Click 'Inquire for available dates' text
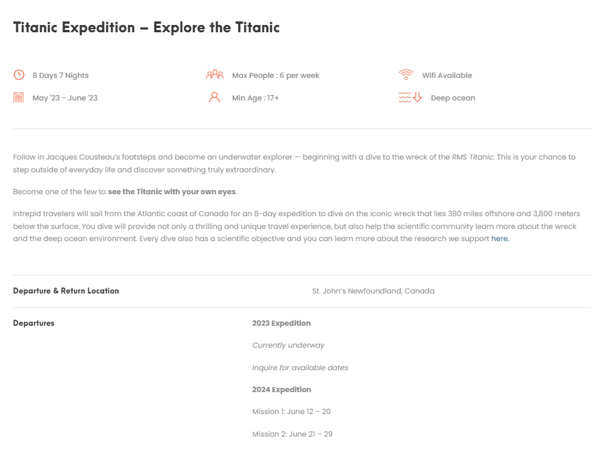The width and height of the screenshot is (594, 450). click(300, 368)
